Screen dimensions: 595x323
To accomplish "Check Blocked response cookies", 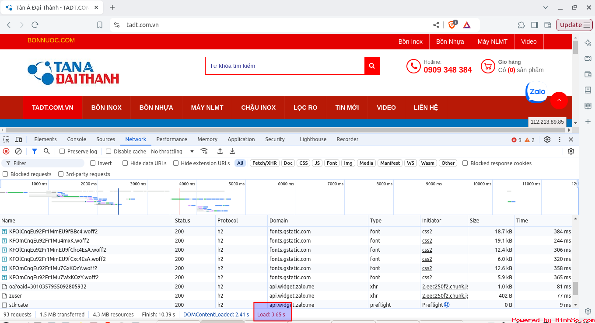I will point(465,163).
